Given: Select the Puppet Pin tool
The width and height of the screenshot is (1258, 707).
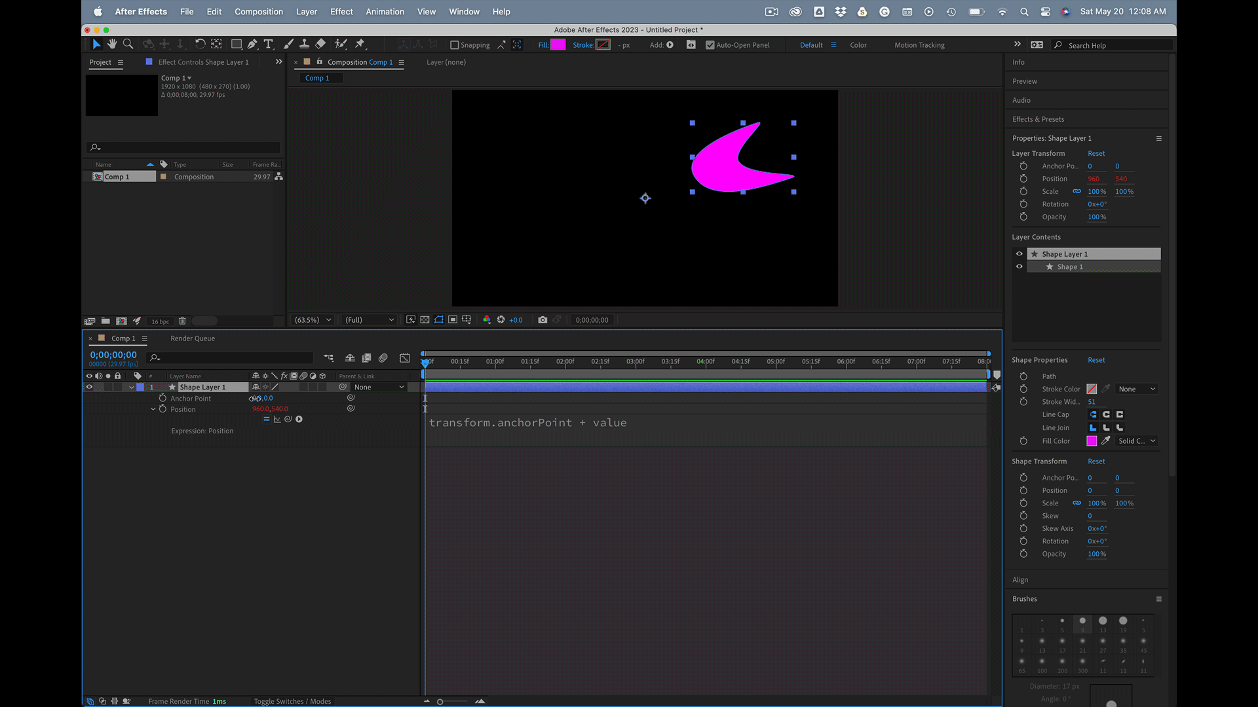Looking at the screenshot, I should point(360,44).
